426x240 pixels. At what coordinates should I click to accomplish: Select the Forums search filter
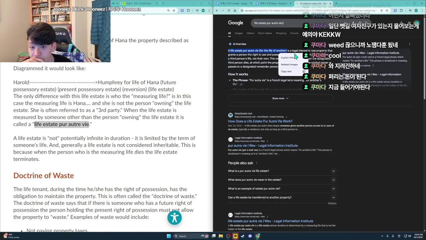pos(294,33)
